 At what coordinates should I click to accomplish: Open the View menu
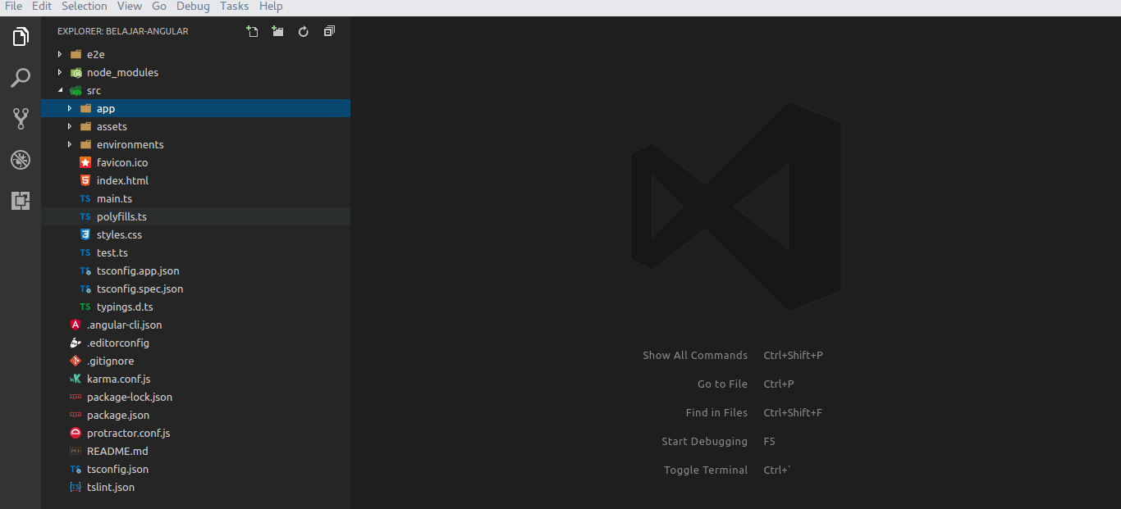[130, 7]
